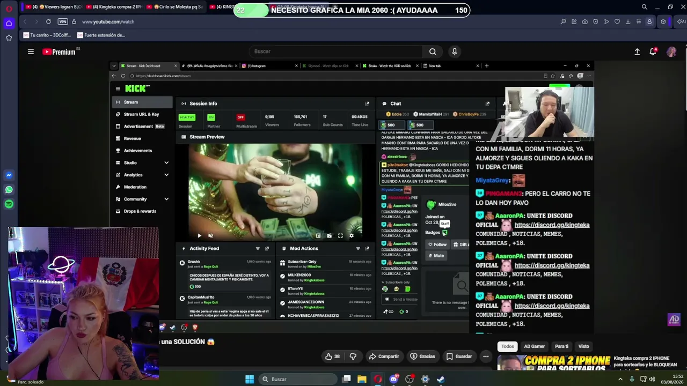
Task: Open File Explorer from the taskbar
Action: point(362,379)
